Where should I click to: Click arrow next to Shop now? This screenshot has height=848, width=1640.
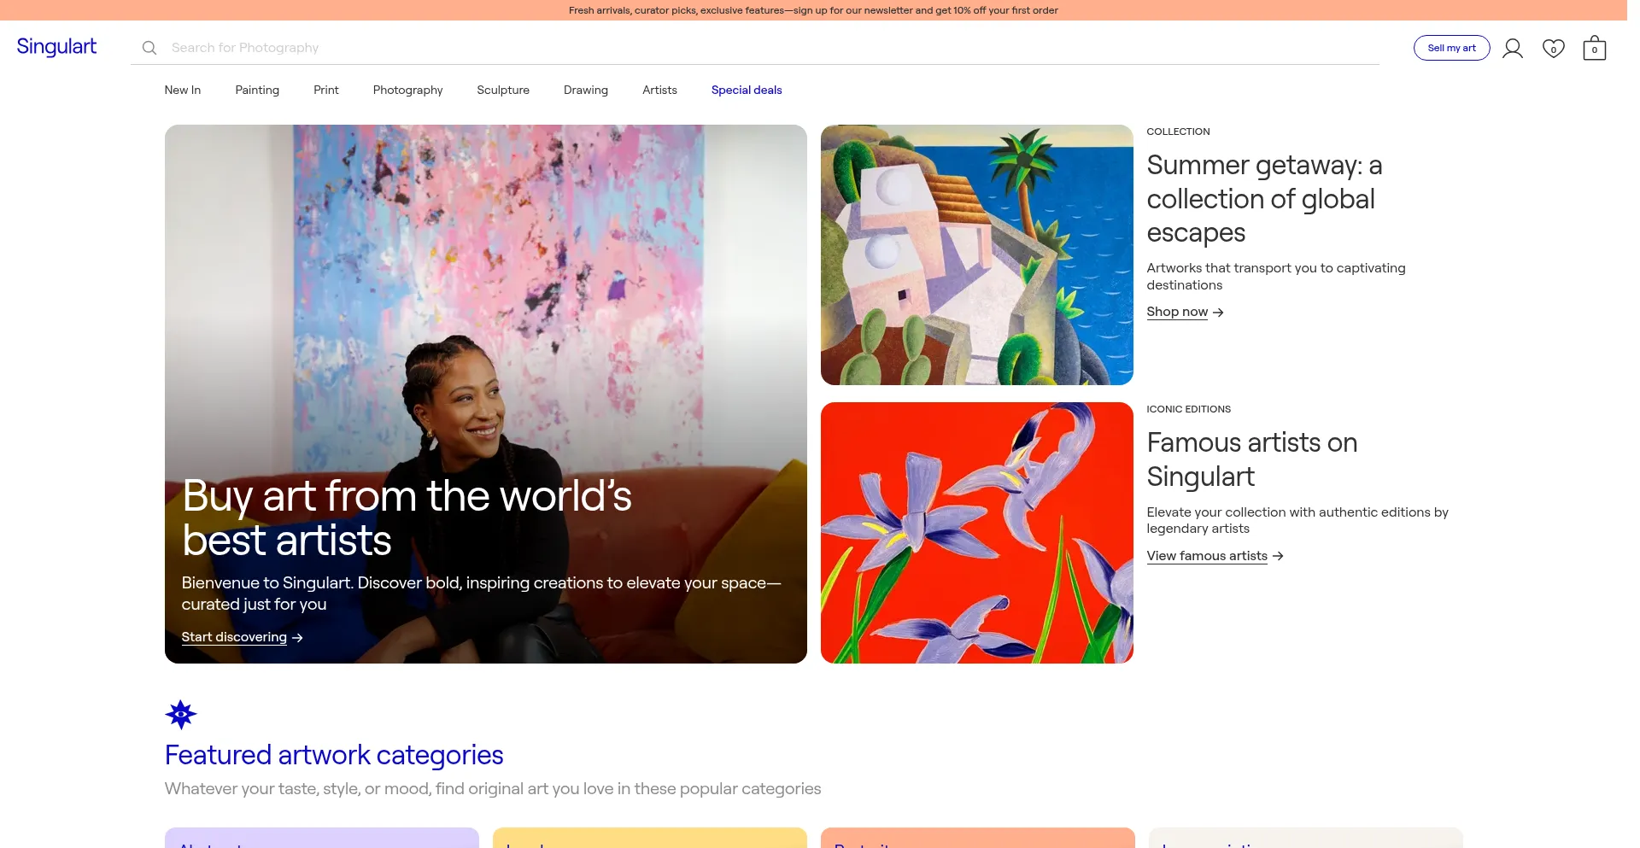point(1218,313)
